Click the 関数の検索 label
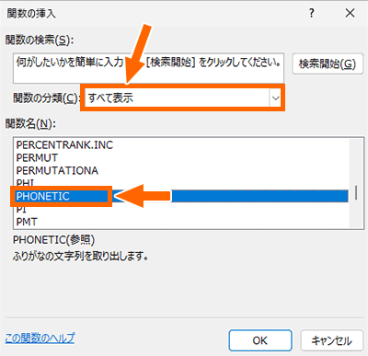This screenshot has height=356, width=368. tap(40, 40)
